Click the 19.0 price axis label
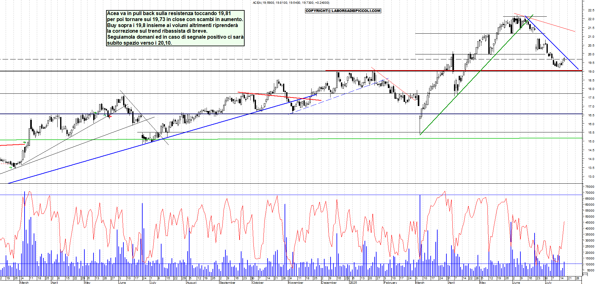 [591, 72]
